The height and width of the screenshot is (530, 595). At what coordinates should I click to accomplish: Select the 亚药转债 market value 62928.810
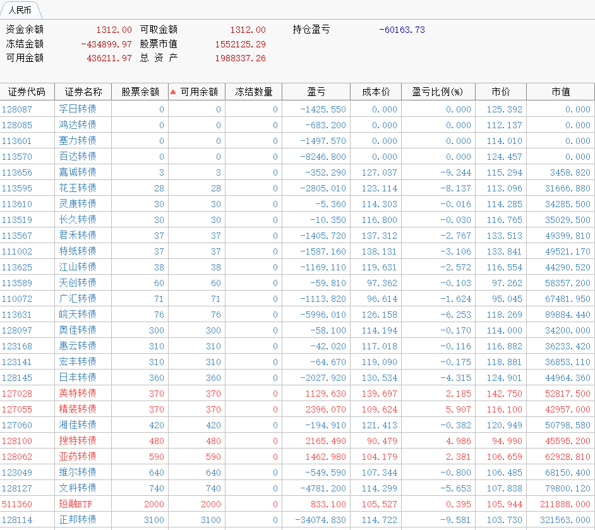coord(565,456)
